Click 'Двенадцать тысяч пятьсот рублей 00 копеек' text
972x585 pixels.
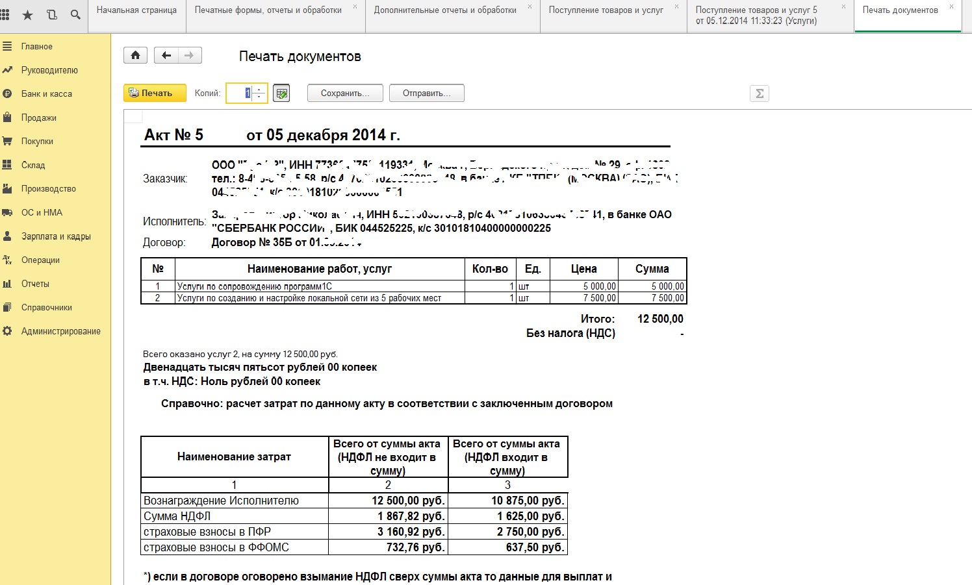pyautogui.click(x=260, y=367)
